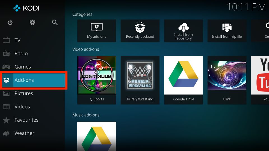Open the Google Drive music add-on
269x151 pixels.
coord(97,136)
